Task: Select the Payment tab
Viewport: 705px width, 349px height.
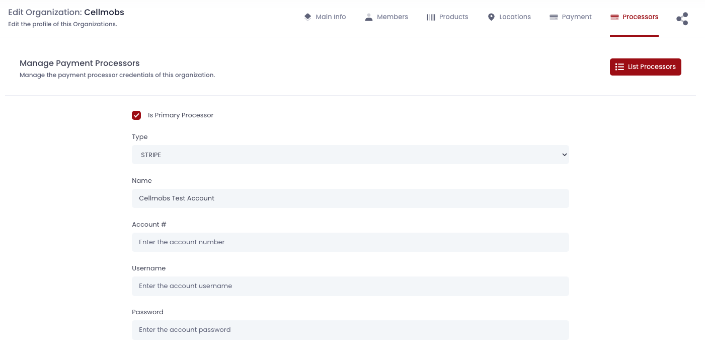Action: tap(571, 17)
